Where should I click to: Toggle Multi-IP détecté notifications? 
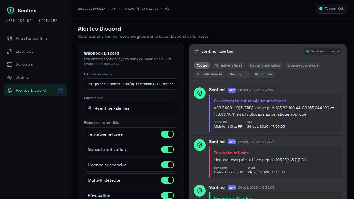tap(168, 180)
